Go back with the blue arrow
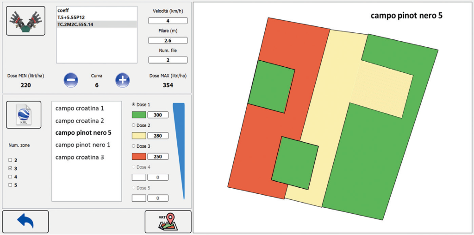The height and width of the screenshot is (235, 474). click(x=25, y=222)
